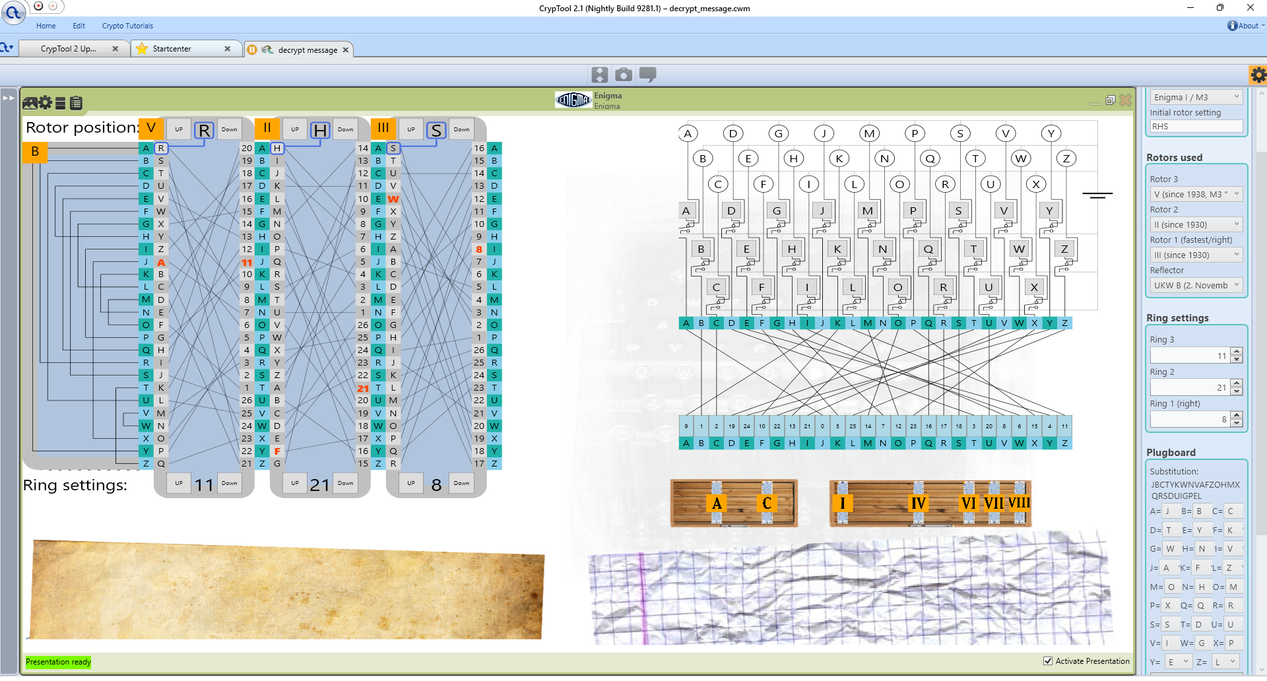Click the picture presentation icon in Enigma header
Viewport: 1267px width, 681px height.
pyautogui.click(x=30, y=103)
